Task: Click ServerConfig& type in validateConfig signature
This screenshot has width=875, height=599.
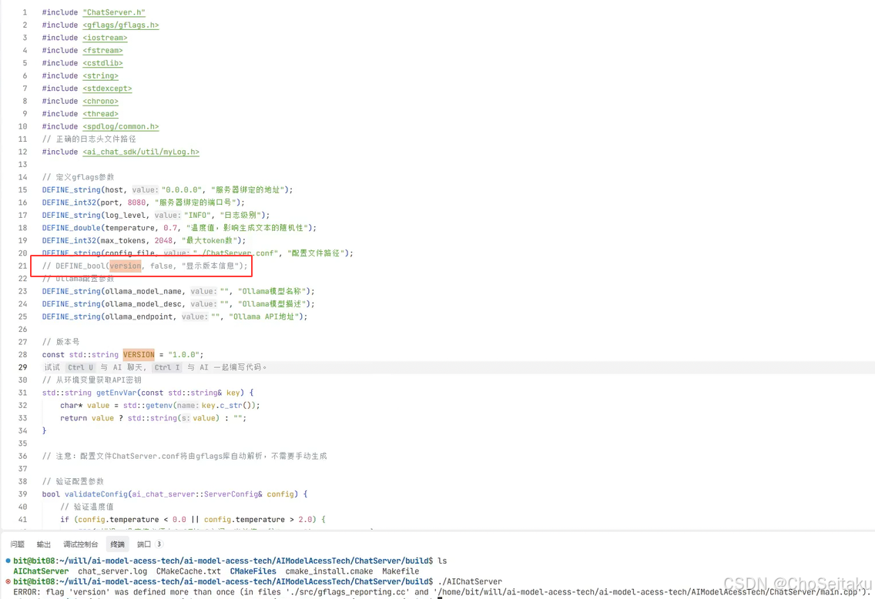Action: coord(233,494)
